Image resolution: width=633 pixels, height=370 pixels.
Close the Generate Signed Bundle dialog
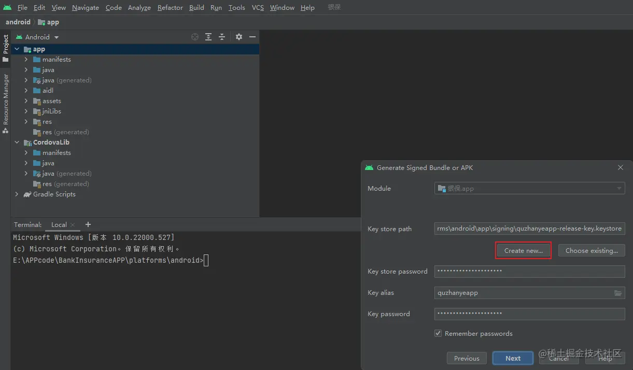pos(621,167)
